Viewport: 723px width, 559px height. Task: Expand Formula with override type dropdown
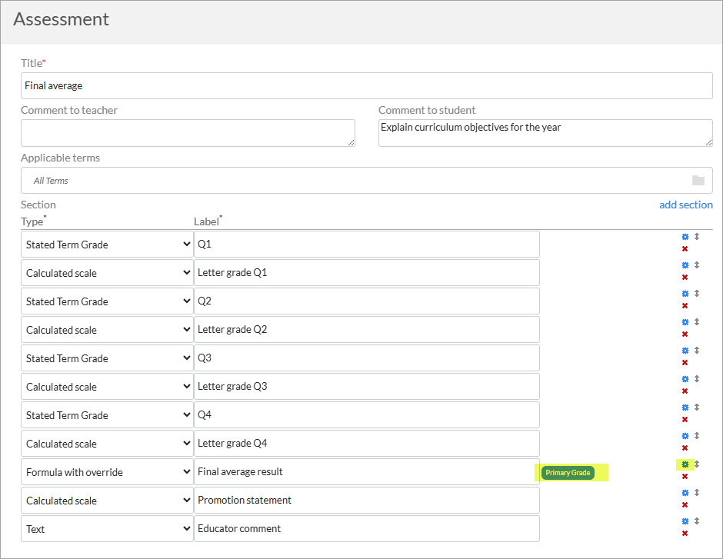point(107,472)
